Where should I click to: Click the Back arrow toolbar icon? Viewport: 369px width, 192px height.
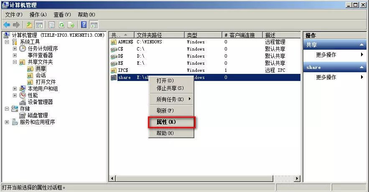pos(7,25)
